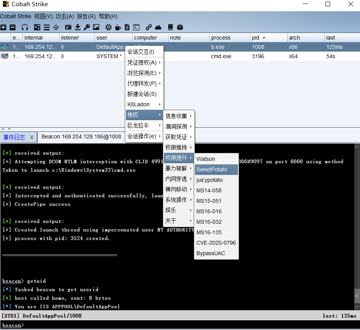The width and height of the screenshot is (360, 330).
Task: Click the terminal scripted web delivery icon
Action: (136, 28)
